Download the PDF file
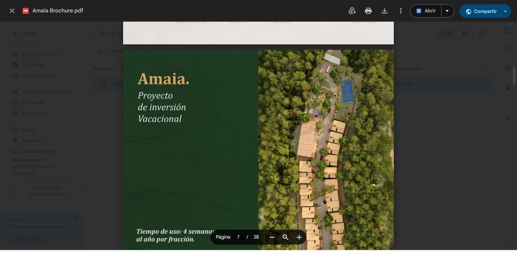The width and height of the screenshot is (517, 258). [x=384, y=11]
